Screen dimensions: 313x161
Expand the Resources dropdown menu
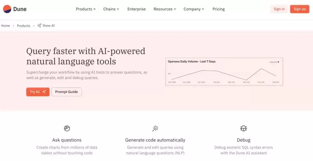pos(165,9)
